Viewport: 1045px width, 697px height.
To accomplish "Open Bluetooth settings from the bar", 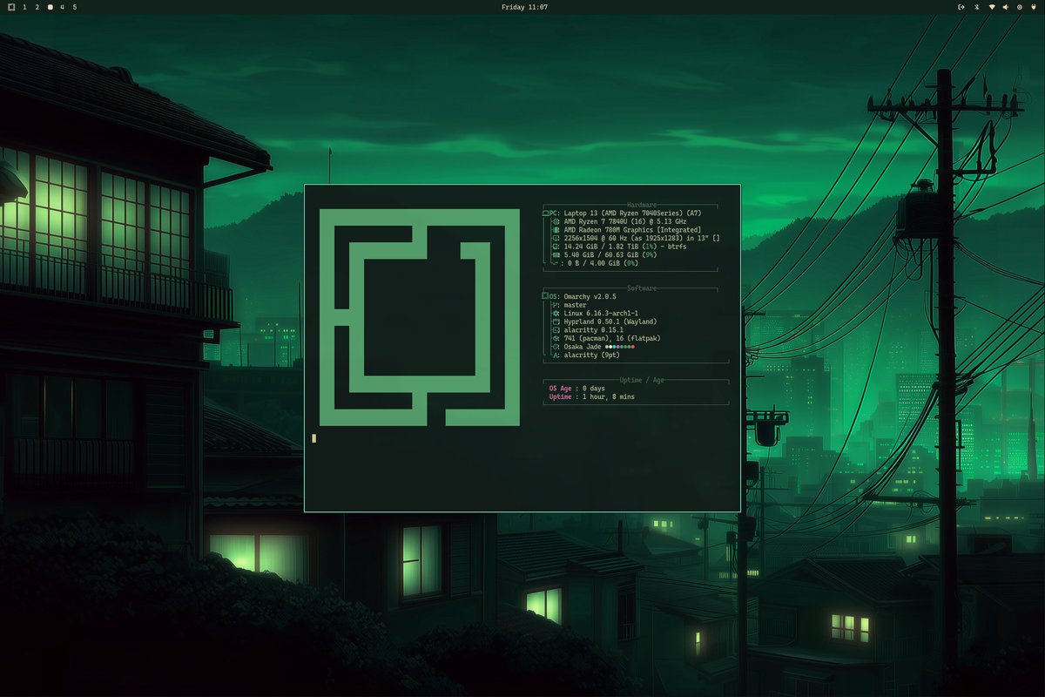I will (977, 7).
